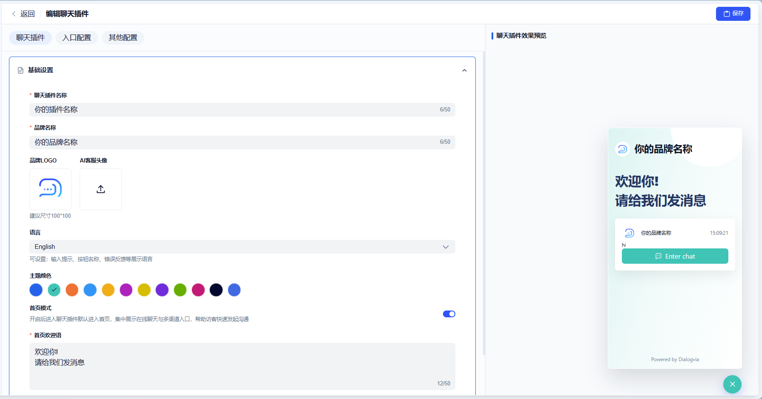Screen dimensions: 762x399
Task: Select the black theme color
Action: click(x=216, y=290)
